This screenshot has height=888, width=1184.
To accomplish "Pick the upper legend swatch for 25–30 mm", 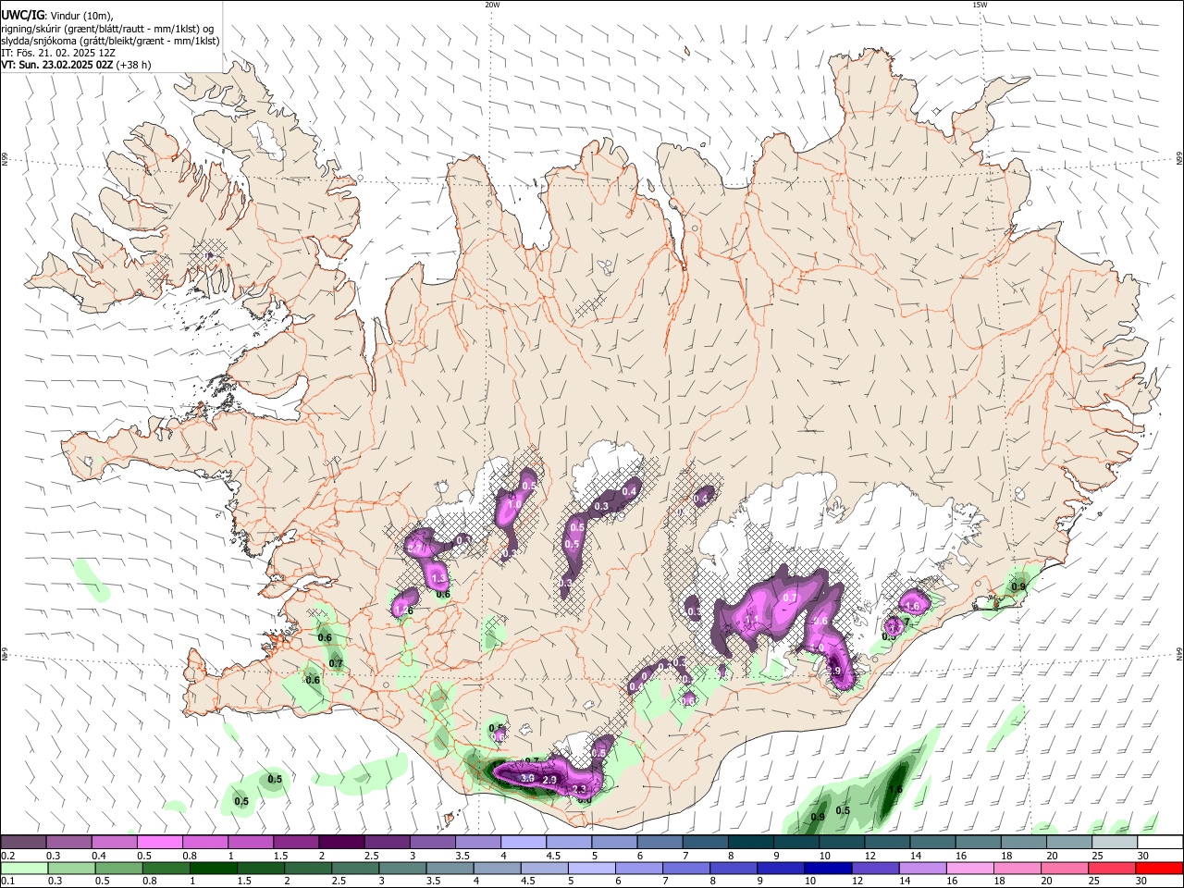I will [1113, 843].
